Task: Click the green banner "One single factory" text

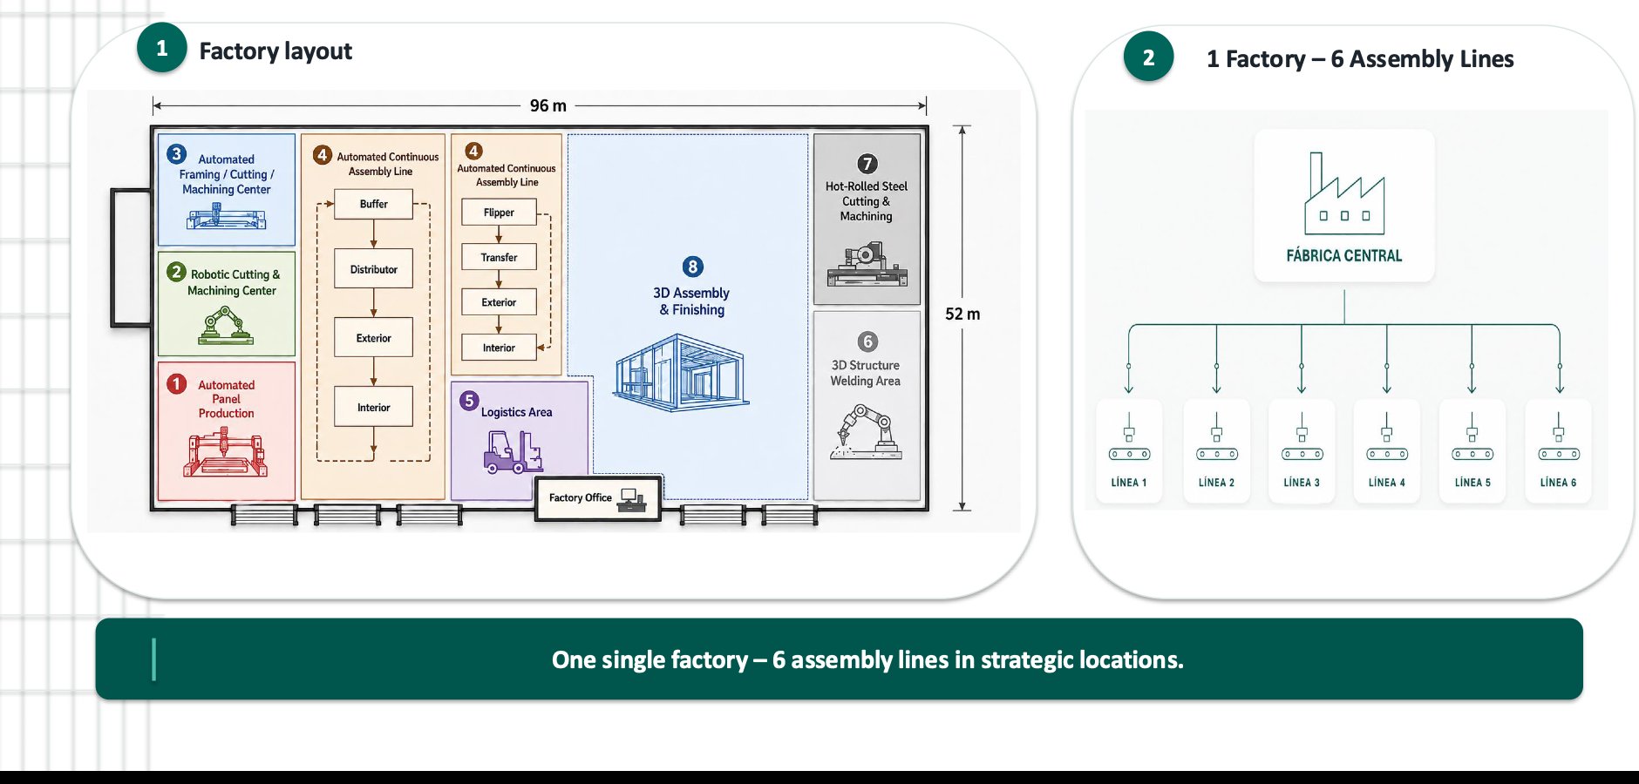Action: [x=867, y=660]
